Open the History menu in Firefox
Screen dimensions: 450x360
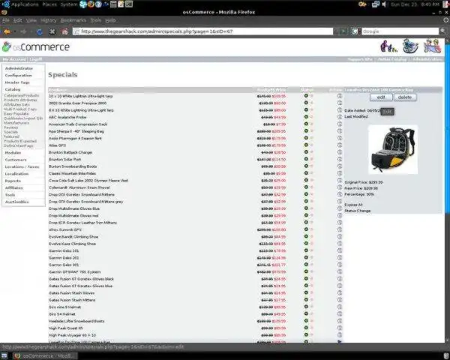tap(48, 20)
